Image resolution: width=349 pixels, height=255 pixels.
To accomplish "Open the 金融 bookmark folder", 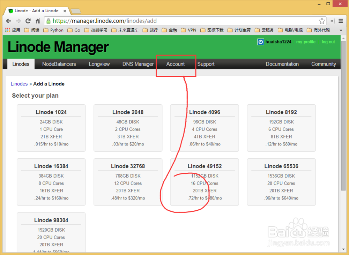I will (169, 30).
